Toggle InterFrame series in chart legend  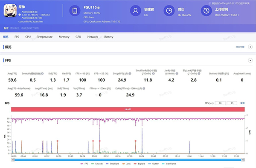coord(169,164)
